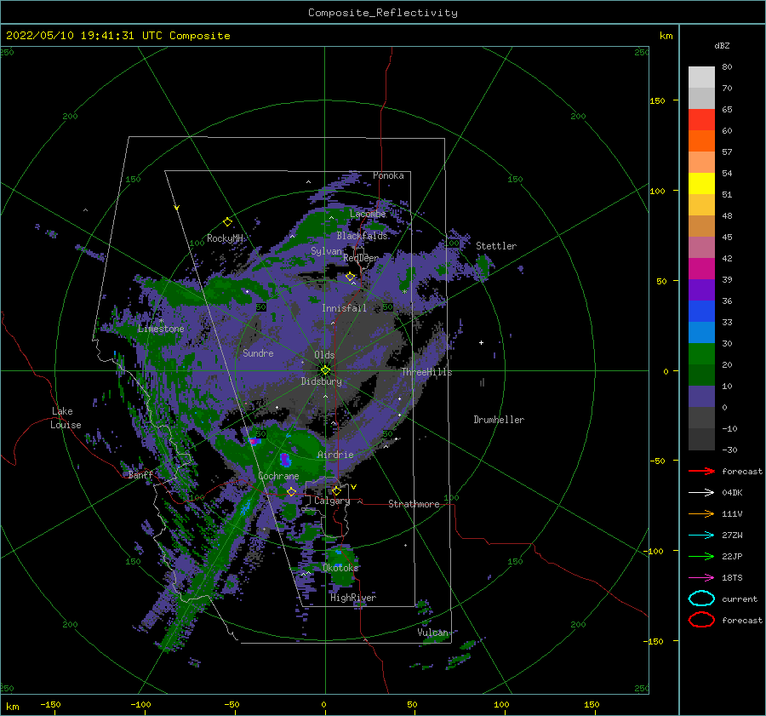
Task: Click the red forecast ellipse legend icon
Action: coord(701,620)
